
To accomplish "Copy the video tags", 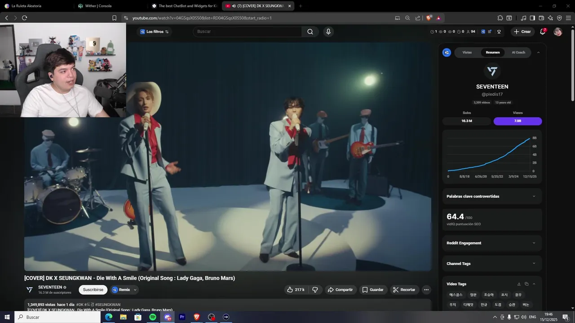I will point(526,284).
